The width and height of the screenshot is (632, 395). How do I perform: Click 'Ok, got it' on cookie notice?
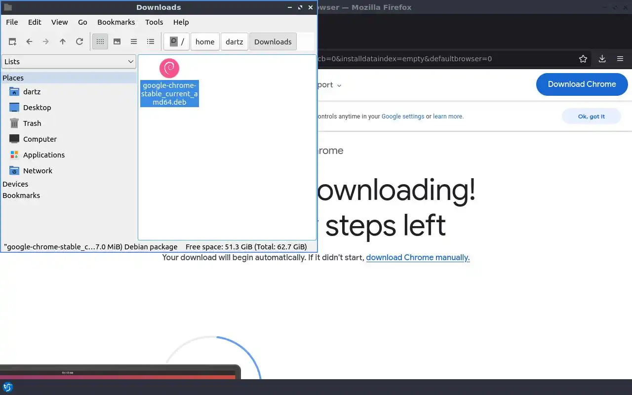click(591, 117)
